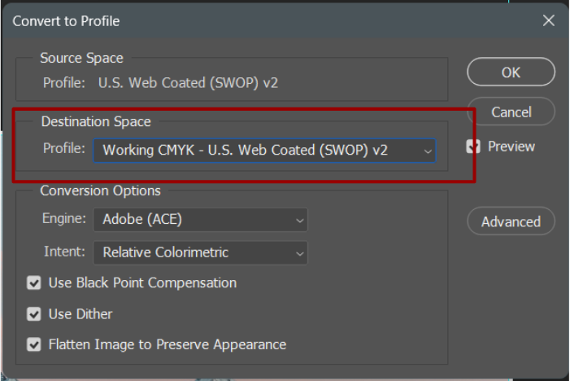Screen dimensions: 570x381
Task: Click the Preview label text
Action: (x=511, y=147)
